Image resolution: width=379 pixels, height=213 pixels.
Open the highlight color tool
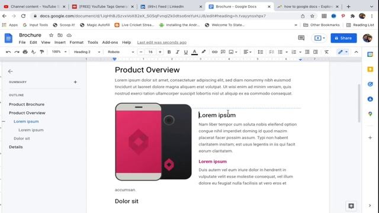point(204,51)
